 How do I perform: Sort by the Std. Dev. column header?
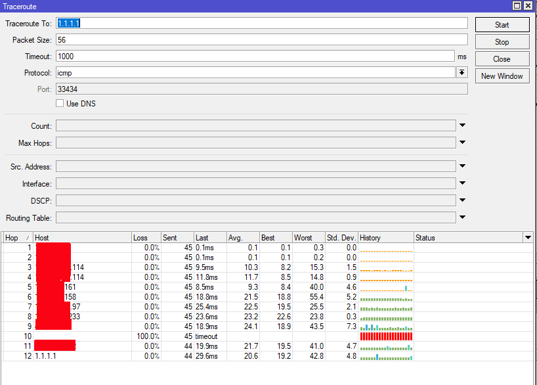click(342, 238)
